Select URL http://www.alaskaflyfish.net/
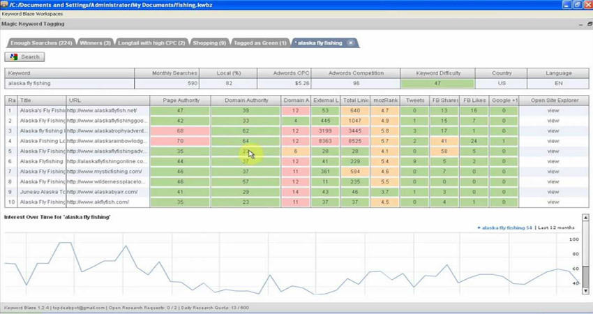Screen dimensions: 593x314 (102, 110)
